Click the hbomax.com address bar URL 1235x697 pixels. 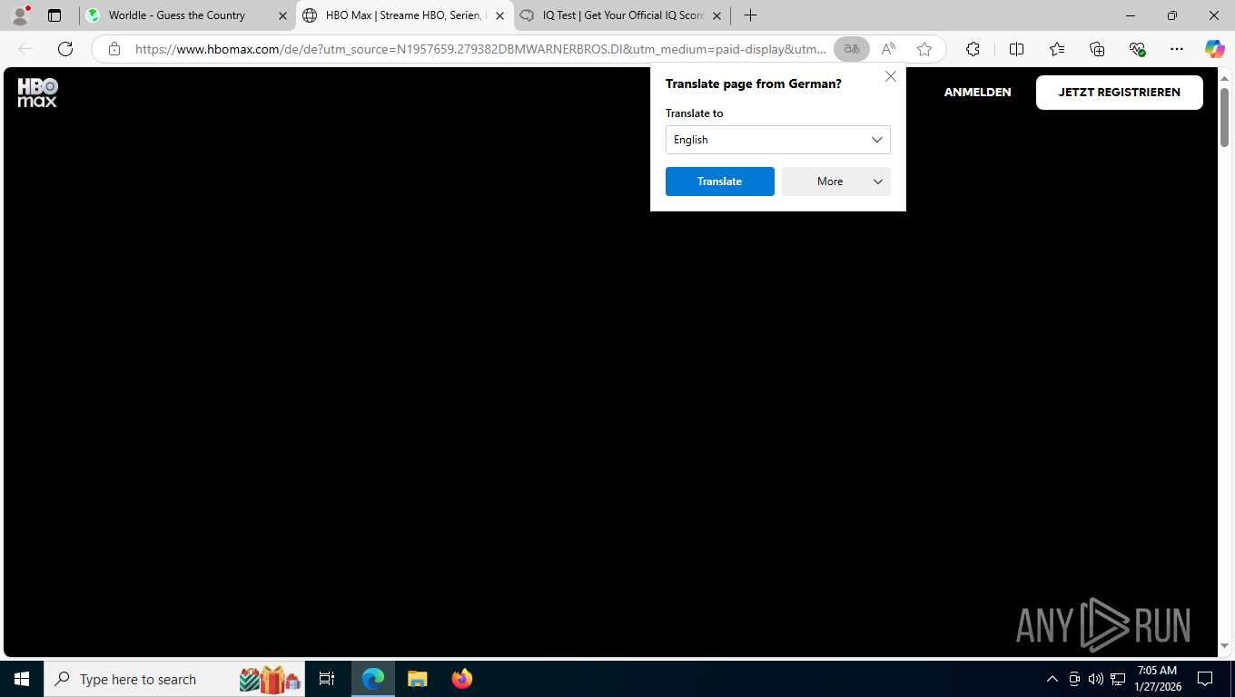(x=479, y=49)
